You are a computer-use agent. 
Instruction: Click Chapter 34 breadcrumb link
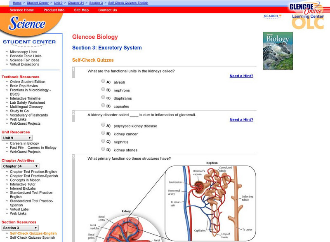pos(76,3)
